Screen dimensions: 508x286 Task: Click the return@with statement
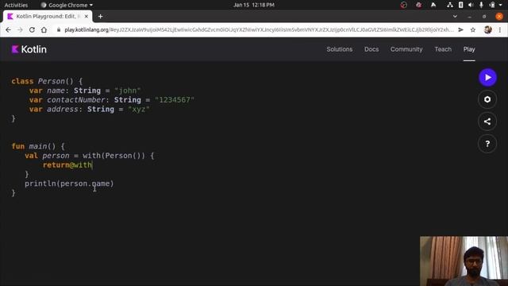(67, 165)
